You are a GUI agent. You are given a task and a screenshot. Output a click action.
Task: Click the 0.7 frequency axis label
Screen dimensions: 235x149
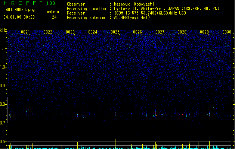[3, 123]
